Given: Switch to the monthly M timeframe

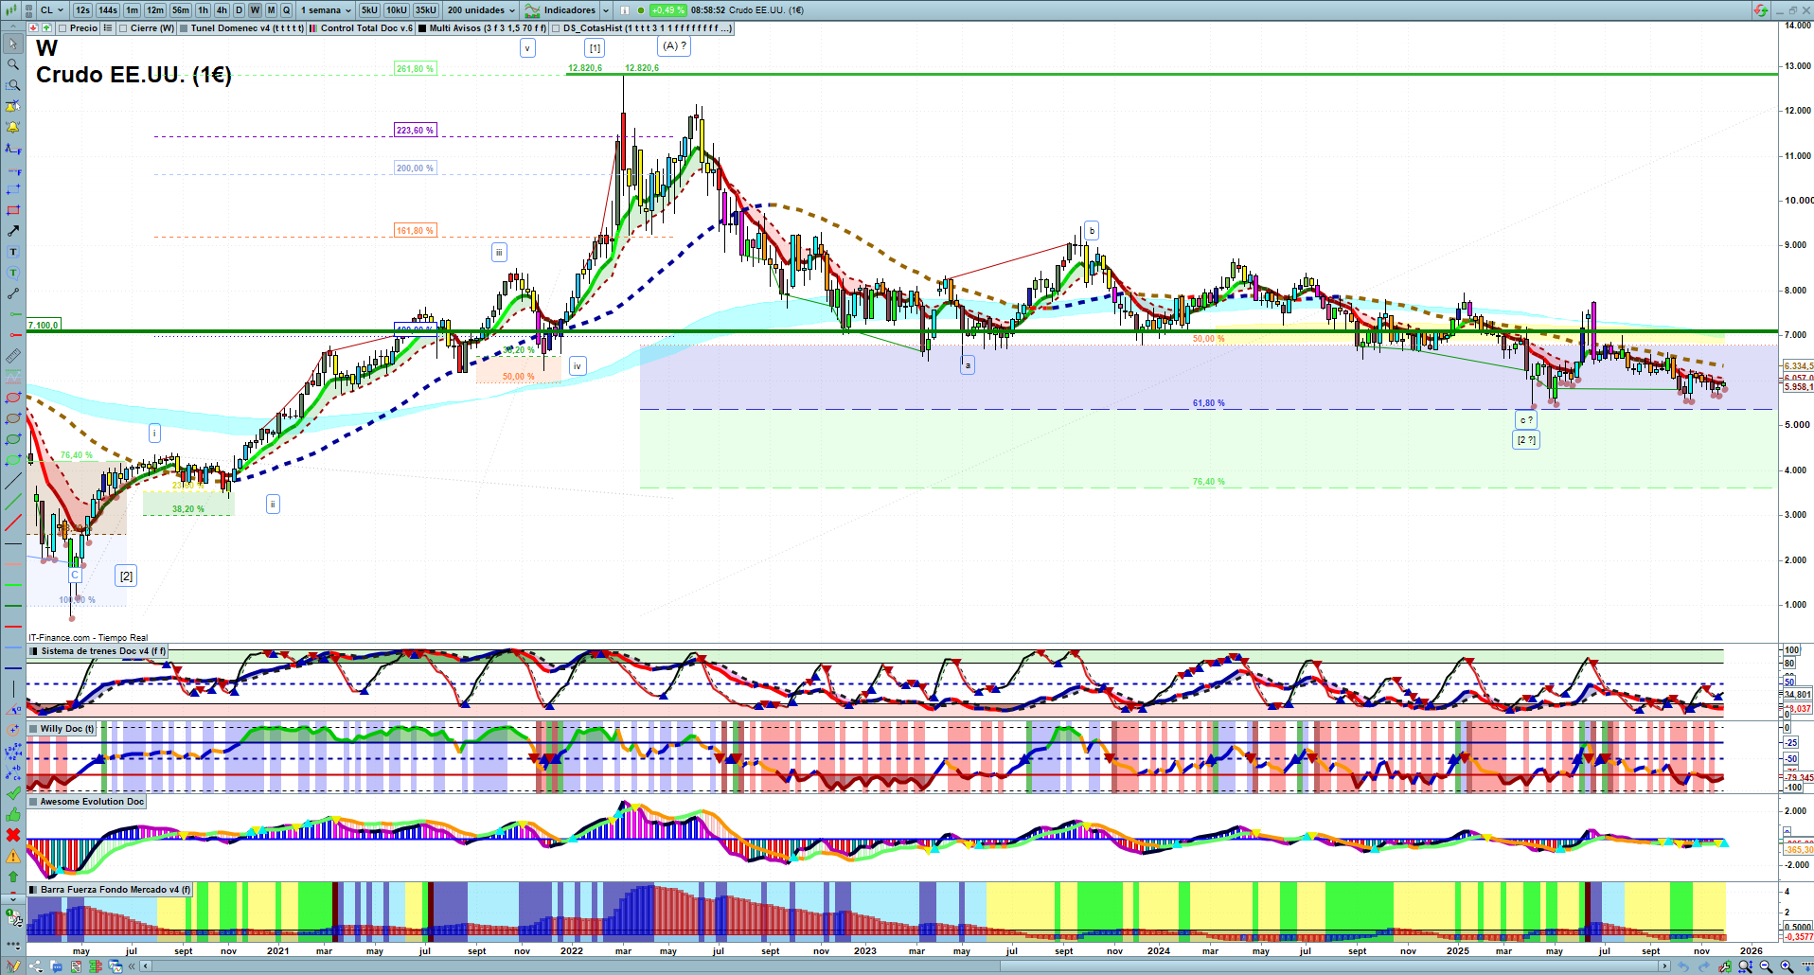Looking at the screenshot, I should point(271,10).
